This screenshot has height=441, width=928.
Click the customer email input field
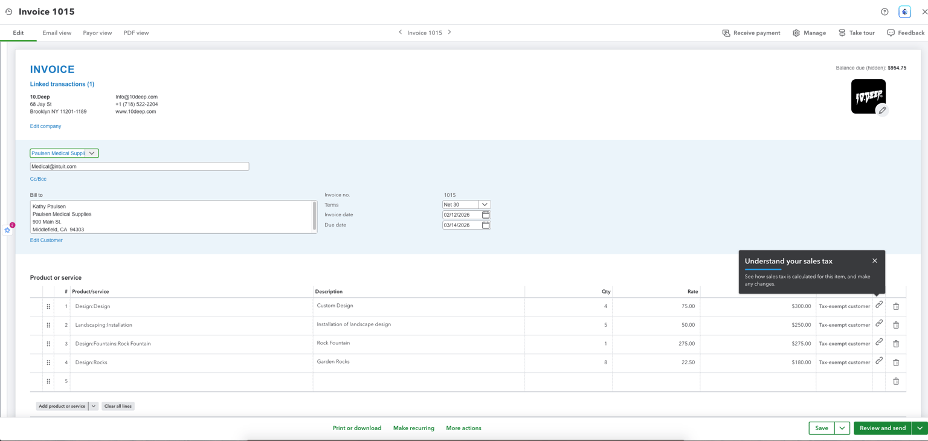pyautogui.click(x=140, y=166)
